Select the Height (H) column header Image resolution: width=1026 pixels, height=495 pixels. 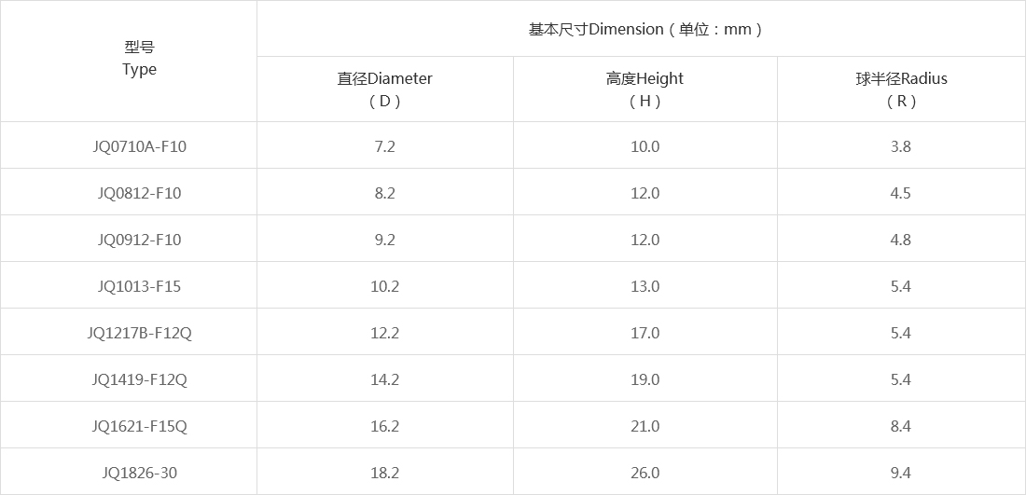tap(645, 89)
